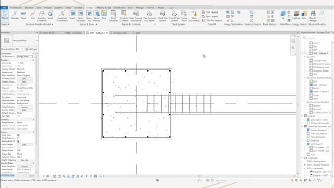Open the Massing & Site tab
The width and height of the screenshot is (334, 188).
click(x=103, y=8)
